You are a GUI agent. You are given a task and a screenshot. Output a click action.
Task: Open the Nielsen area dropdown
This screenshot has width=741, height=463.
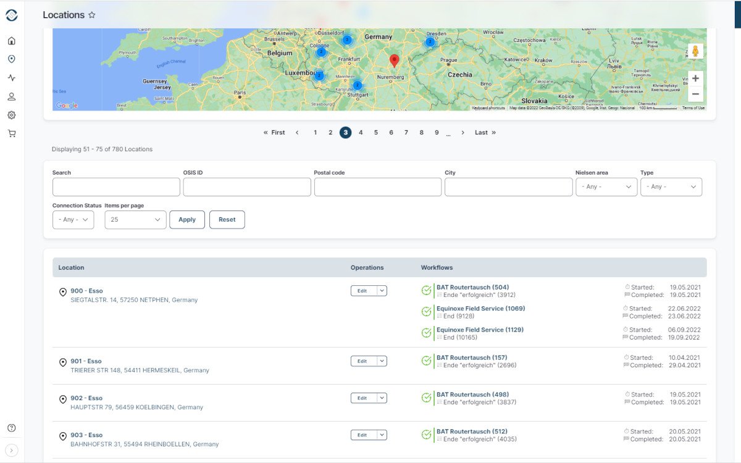(606, 186)
